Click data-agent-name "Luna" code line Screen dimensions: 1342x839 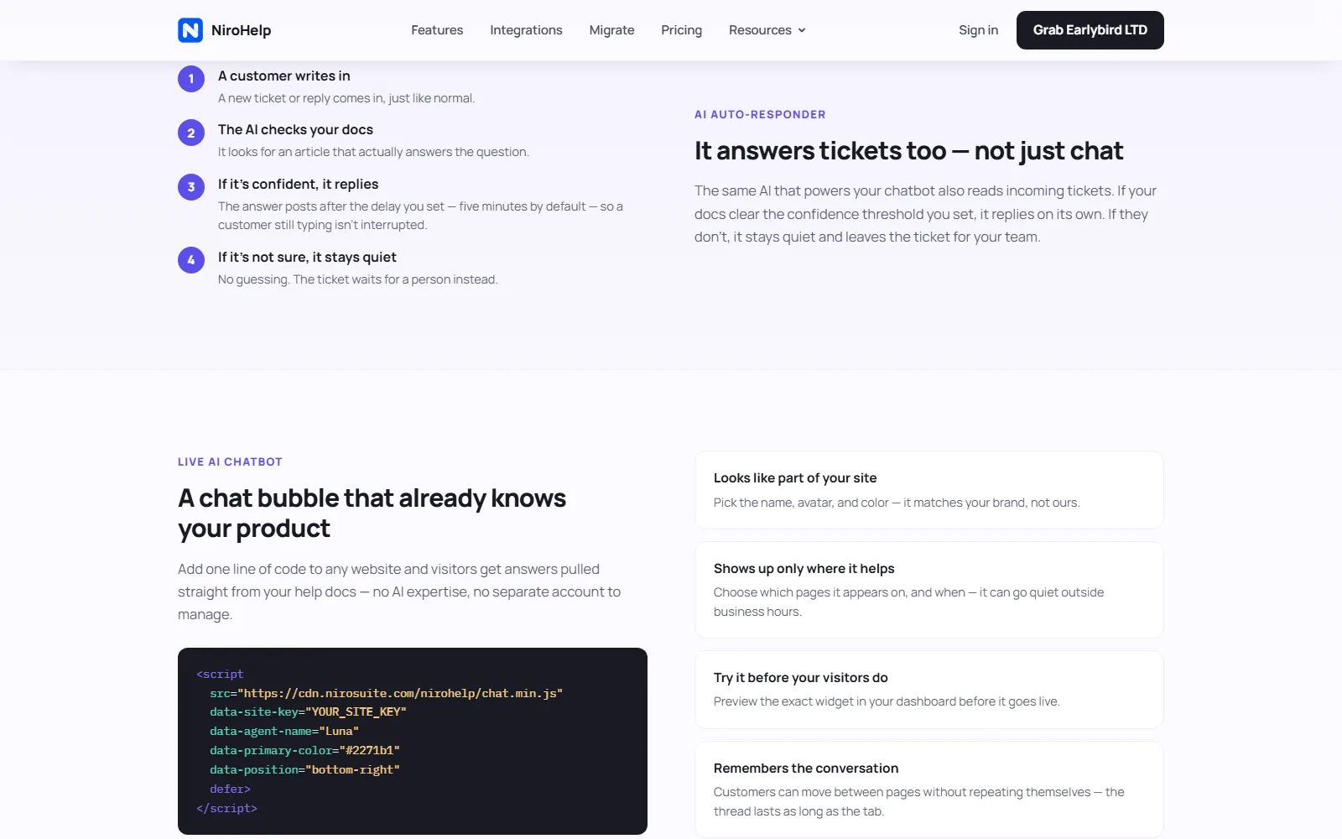coord(284,731)
